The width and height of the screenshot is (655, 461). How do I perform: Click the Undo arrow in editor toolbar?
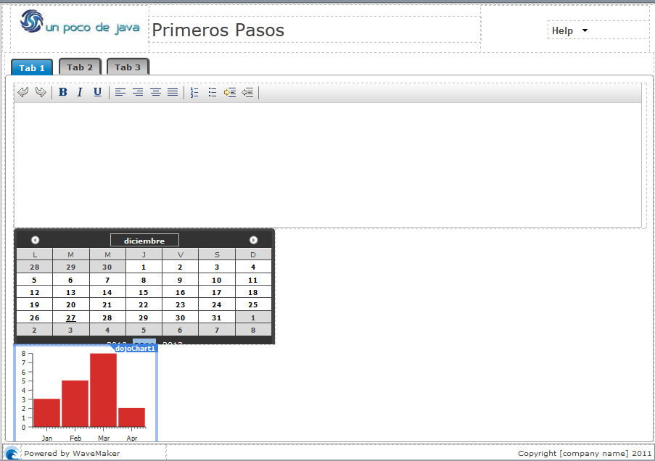(23, 93)
